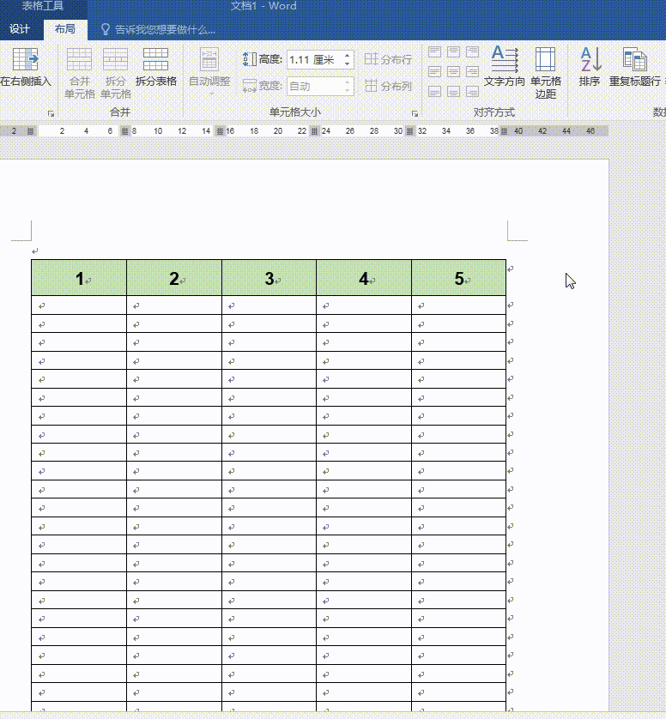Click the Split Cells (拆分单元格) icon
This screenshot has width=666, height=719.
115,59
